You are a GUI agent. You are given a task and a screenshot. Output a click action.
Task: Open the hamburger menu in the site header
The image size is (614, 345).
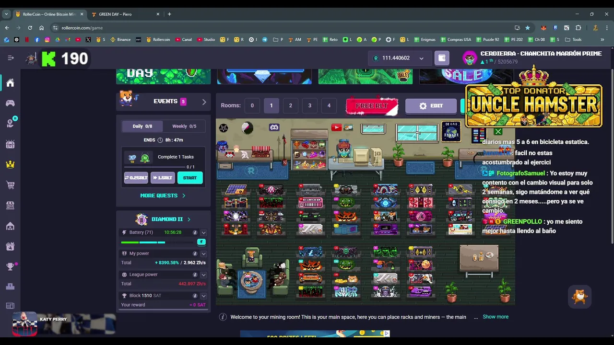(11, 58)
